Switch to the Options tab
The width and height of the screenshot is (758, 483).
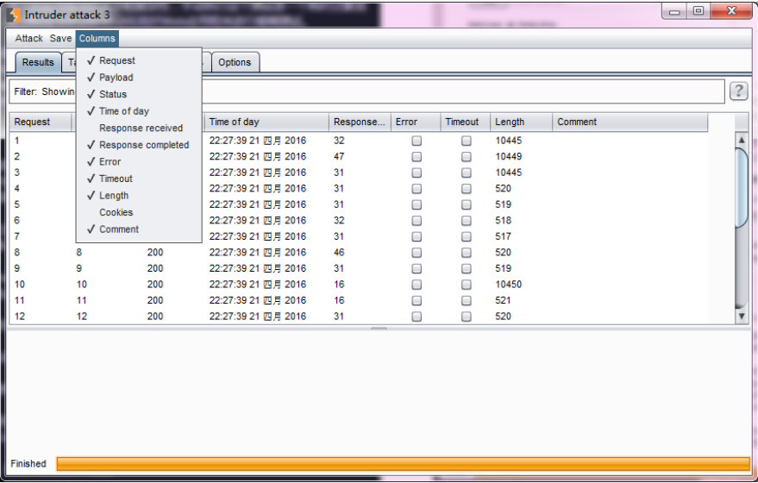pyautogui.click(x=235, y=62)
